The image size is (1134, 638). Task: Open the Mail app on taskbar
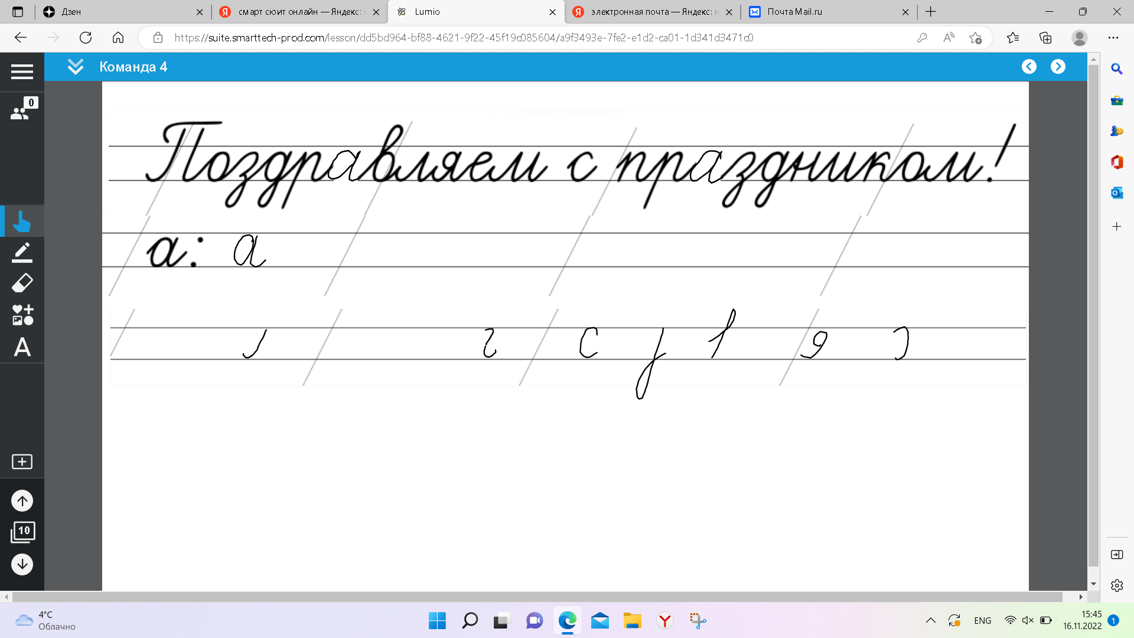coord(599,620)
